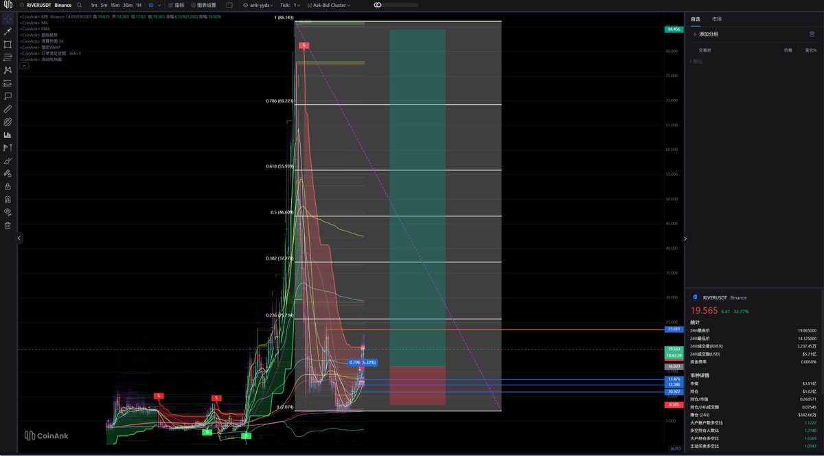Hide all drawings with eye icon
This screenshot has height=456, width=824.
[8, 212]
